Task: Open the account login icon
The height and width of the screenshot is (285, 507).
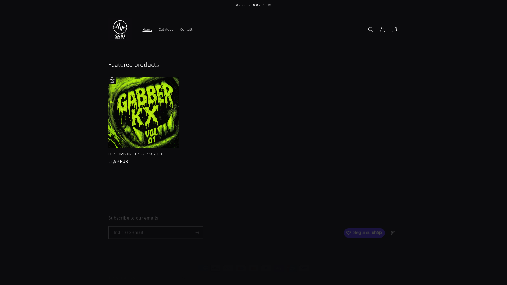Action: coord(382,30)
